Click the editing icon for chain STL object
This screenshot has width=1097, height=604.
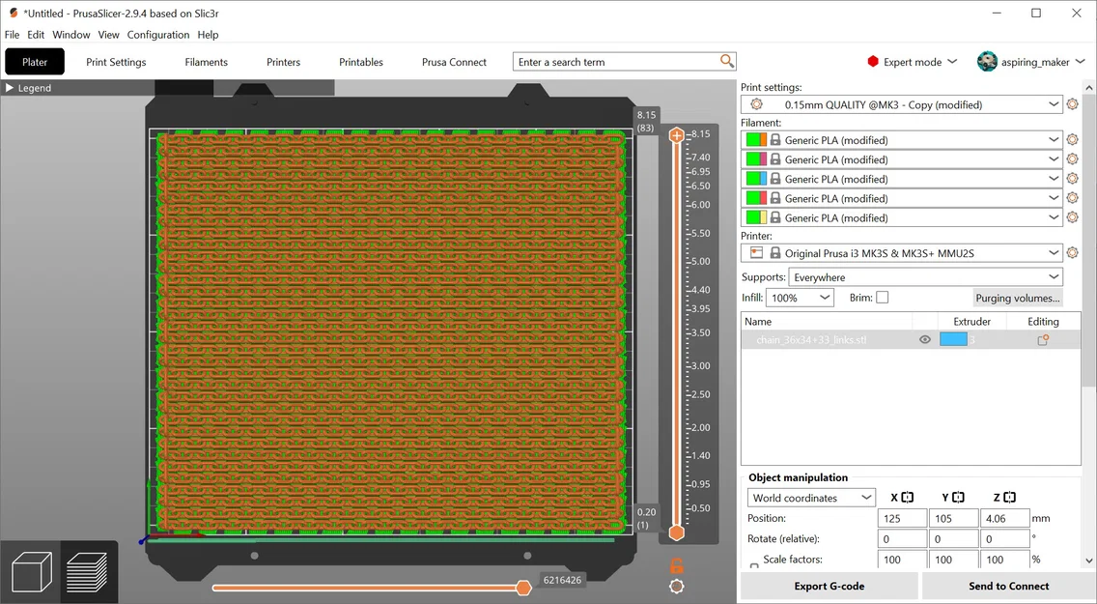tap(1043, 340)
